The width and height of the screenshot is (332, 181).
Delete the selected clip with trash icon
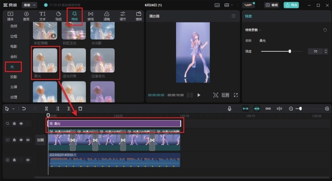point(80,109)
